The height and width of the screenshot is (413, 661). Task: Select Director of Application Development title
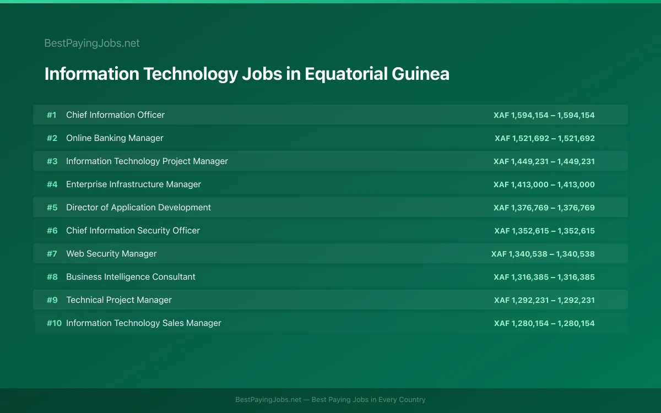click(x=138, y=207)
